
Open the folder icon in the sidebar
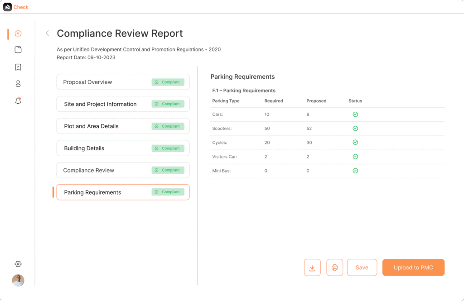(18, 50)
